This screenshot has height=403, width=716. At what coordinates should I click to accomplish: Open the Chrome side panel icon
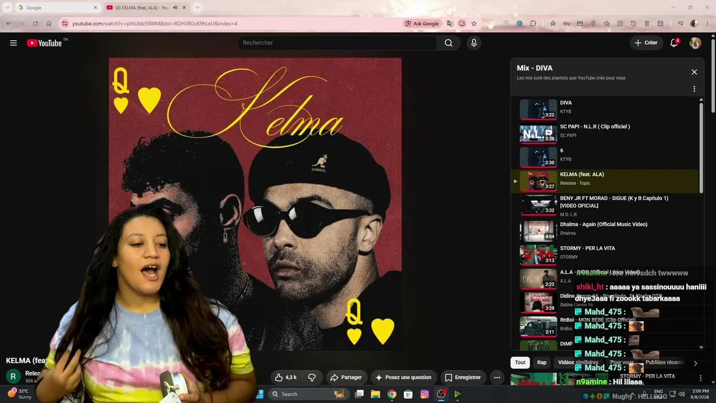(660, 24)
